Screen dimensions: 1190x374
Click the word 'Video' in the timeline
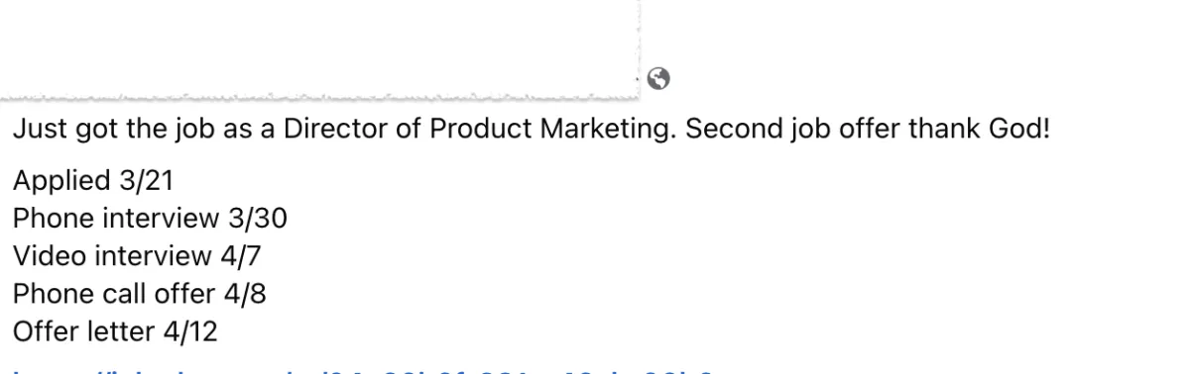click(43, 257)
